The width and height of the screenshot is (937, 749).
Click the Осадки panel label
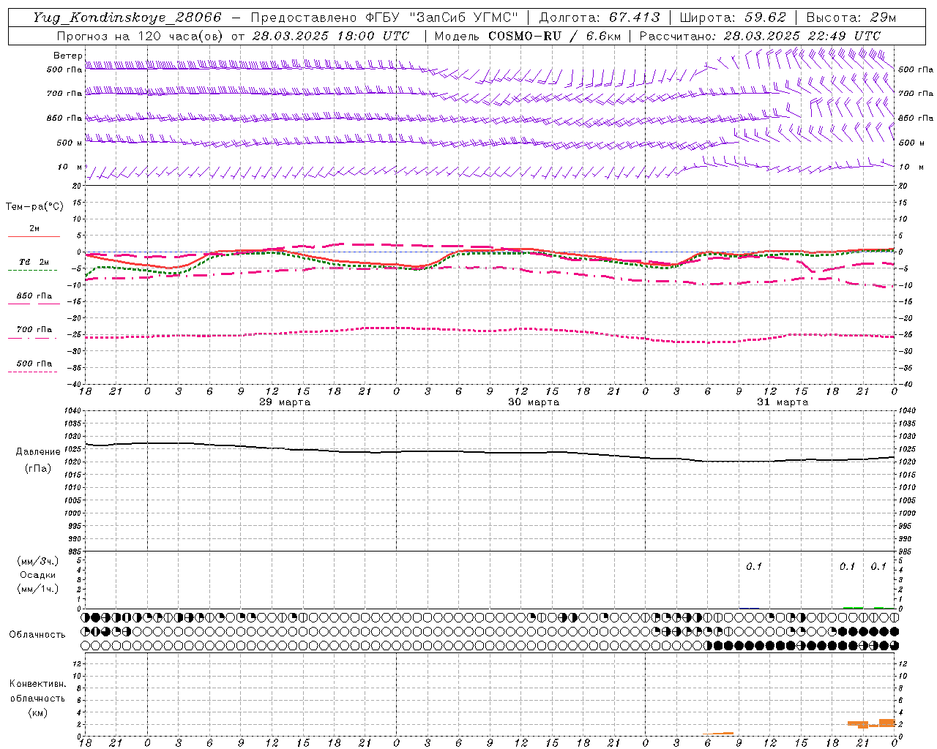point(38,575)
